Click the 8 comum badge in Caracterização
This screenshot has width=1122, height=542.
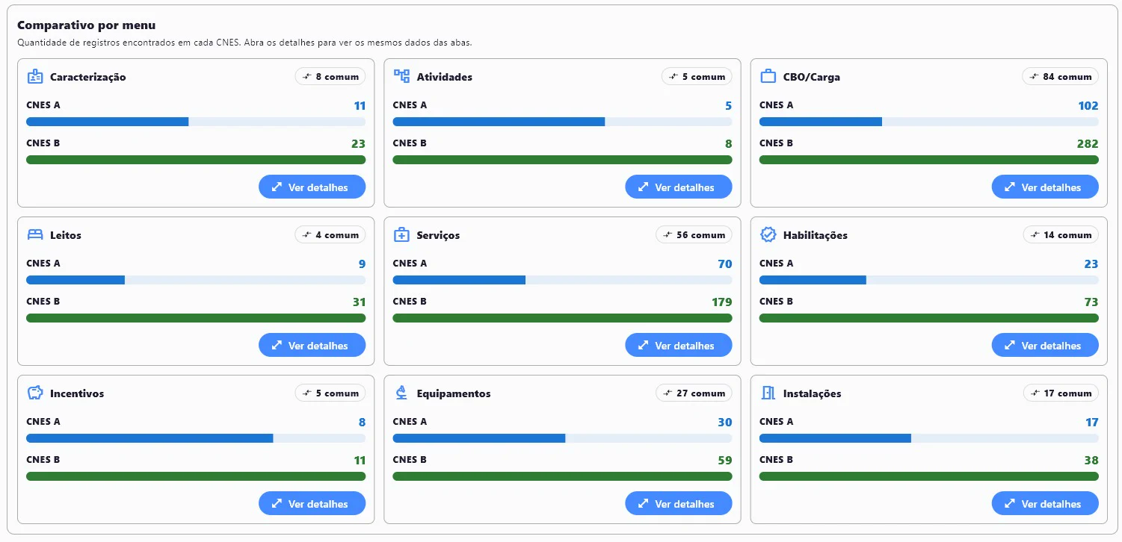pos(330,76)
